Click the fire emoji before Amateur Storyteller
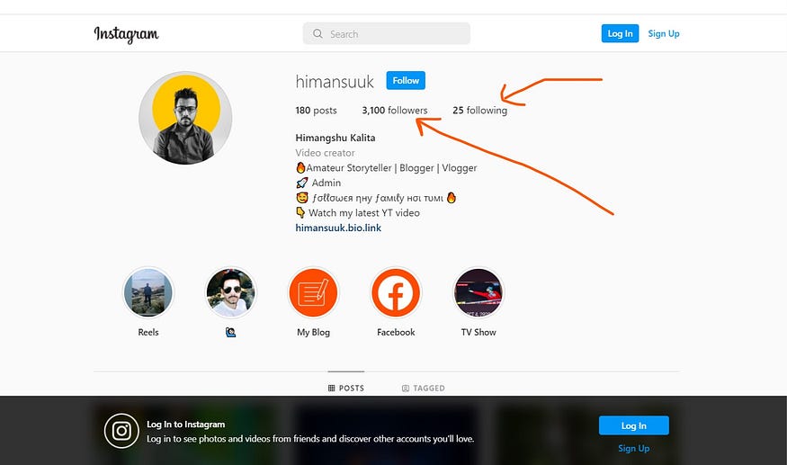Viewport: 787px width, 465px height. [x=300, y=167]
